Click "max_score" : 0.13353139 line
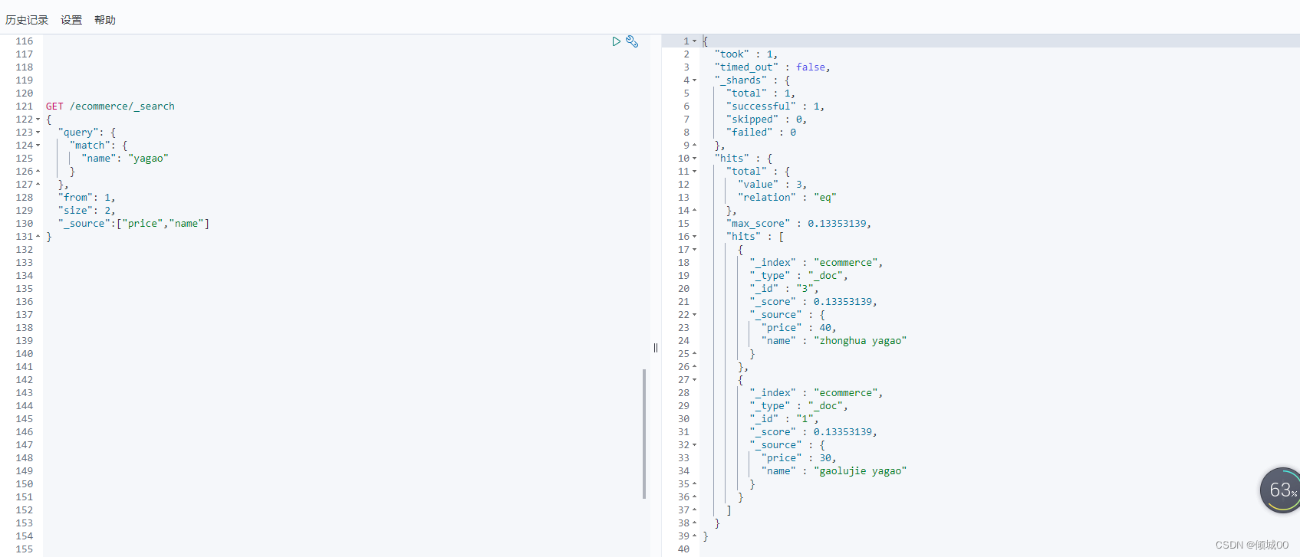The width and height of the screenshot is (1300, 557). [798, 224]
